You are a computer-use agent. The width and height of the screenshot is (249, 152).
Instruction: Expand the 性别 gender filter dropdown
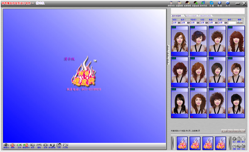(176, 23)
